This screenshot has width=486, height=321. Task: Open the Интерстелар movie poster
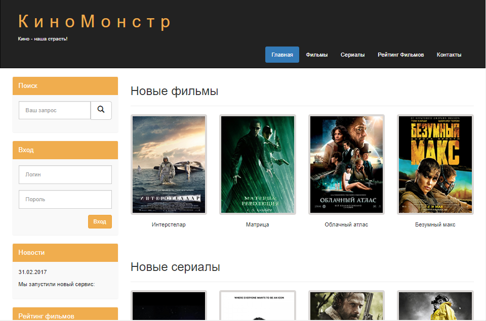point(169,164)
